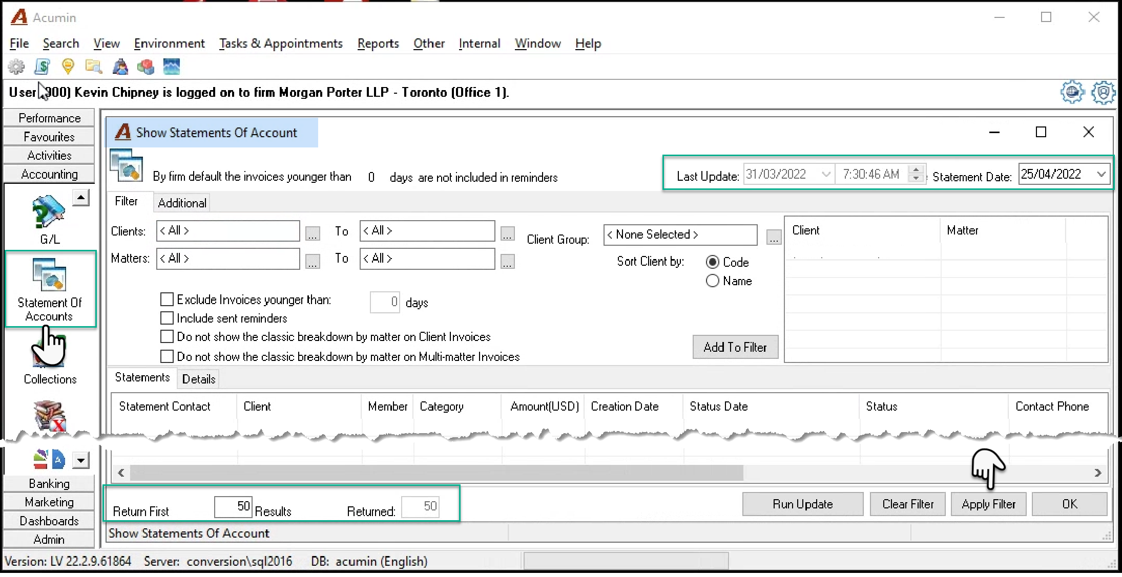The height and width of the screenshot is (577, 1122).
Task: Click the Add To Filter button
Action: [x=735, y=347]
